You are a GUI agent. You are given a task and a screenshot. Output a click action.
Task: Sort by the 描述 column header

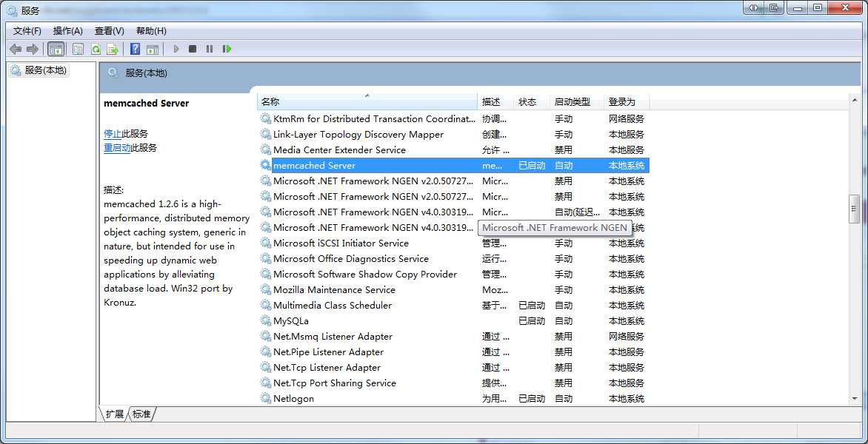[x=495, y=101]
